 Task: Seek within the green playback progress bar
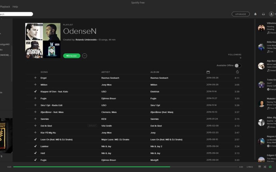click(125, 167)
